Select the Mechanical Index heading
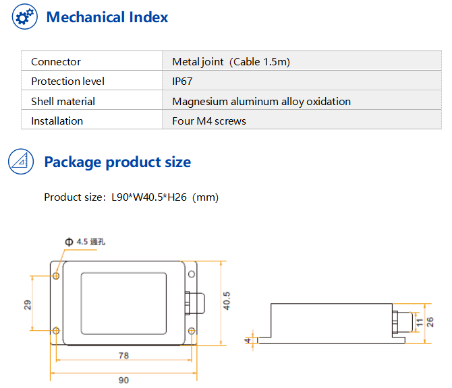Image resolution: width=452 pixels, height=388 pixels. point(107,17)
